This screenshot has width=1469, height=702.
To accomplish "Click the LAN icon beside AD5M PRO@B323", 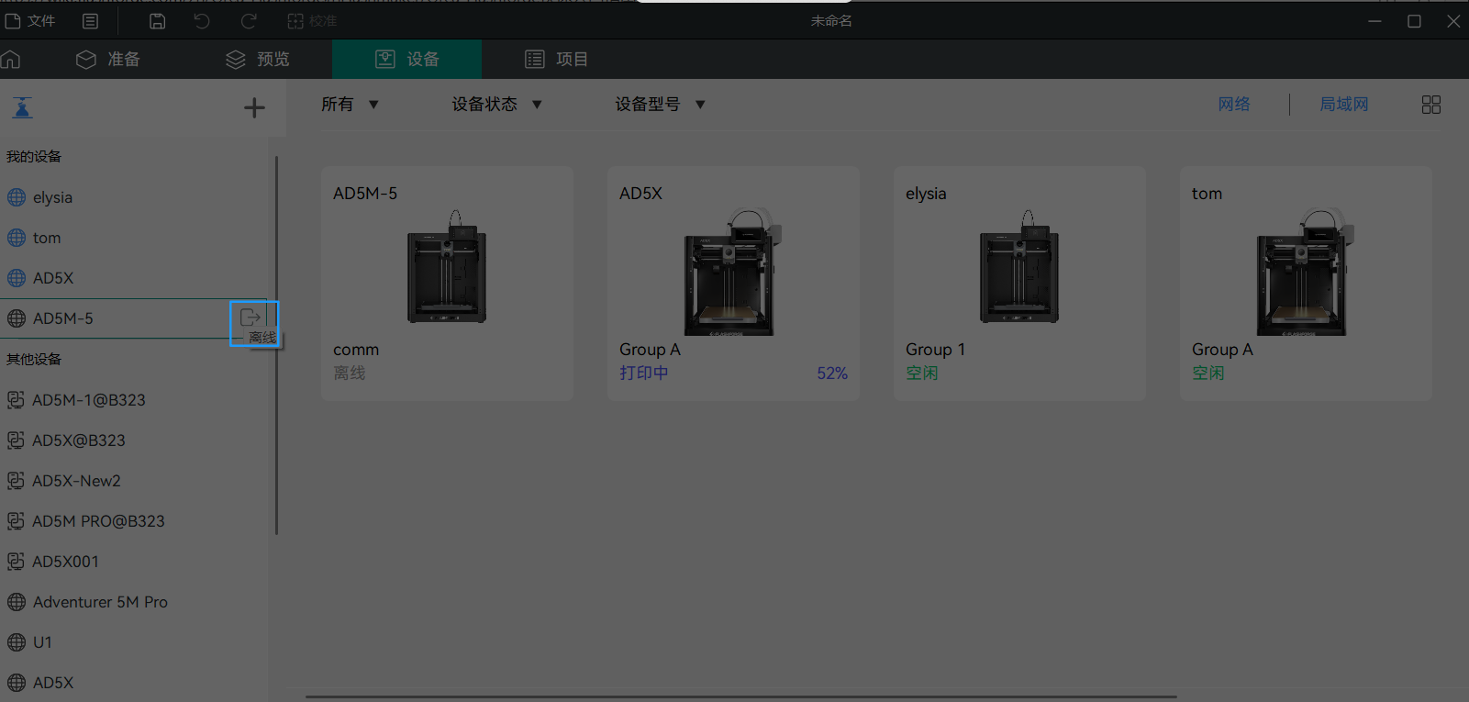I will coord(16,521).
